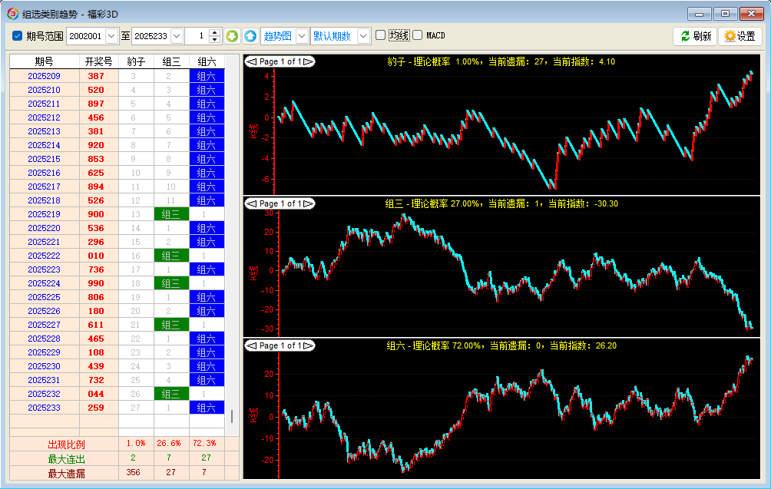Click the 组三 column header
This screenshot has width=771, height=489.
171,61
